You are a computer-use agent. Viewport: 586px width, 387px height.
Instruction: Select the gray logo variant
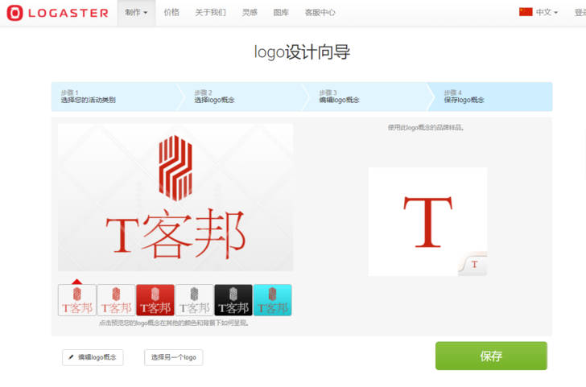coord(194,300)
